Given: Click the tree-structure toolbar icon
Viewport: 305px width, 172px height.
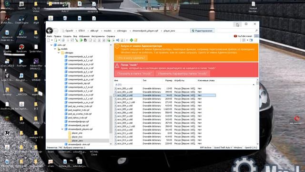Looking at the screenshot, I should click(77, 40).
